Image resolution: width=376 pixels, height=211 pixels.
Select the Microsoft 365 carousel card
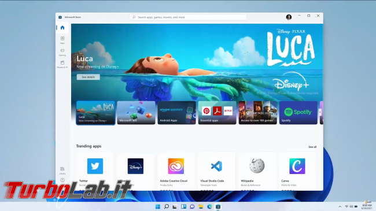[x=136, y=113]
